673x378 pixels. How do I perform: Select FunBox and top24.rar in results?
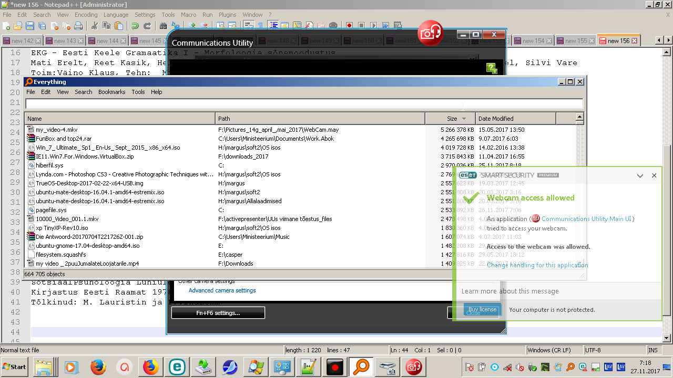63,139
